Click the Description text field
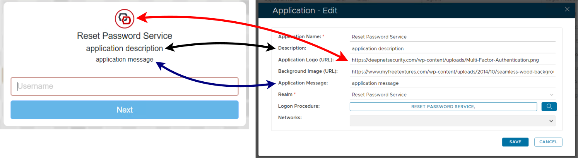 [x=452, y=49]
